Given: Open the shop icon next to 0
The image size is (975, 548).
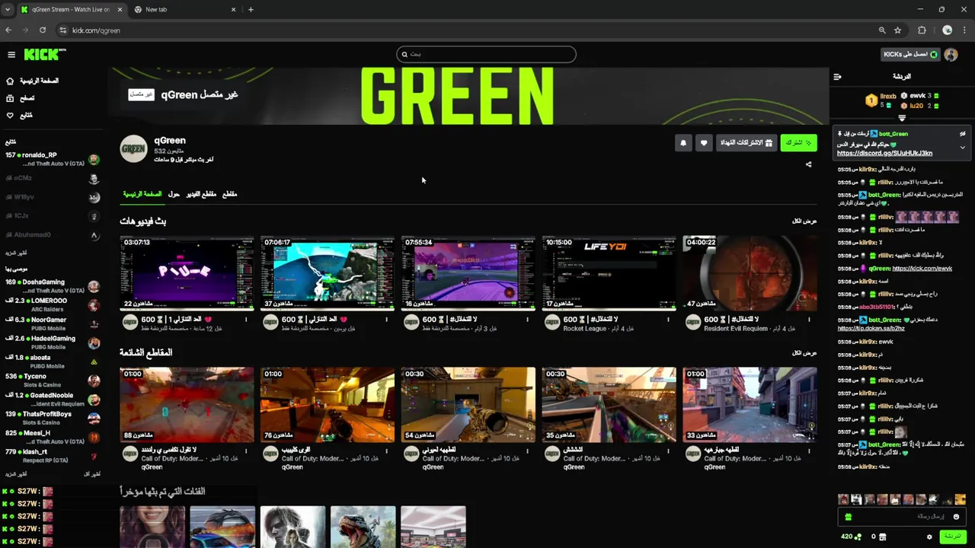Looking at the screenshot, I should coord(883,537).
